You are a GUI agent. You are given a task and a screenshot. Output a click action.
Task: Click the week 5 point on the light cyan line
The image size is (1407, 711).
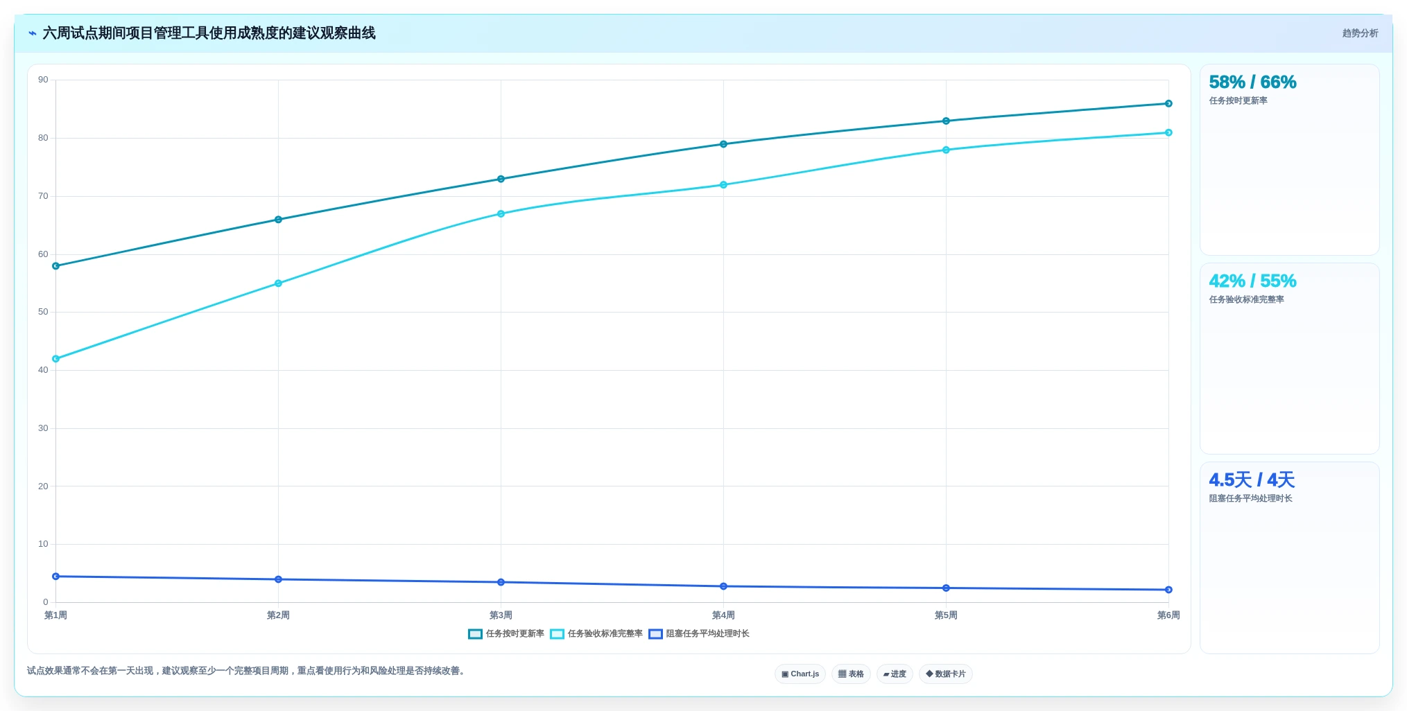[x=946, y=150]
